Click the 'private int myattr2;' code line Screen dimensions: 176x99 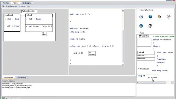point(77,39)
